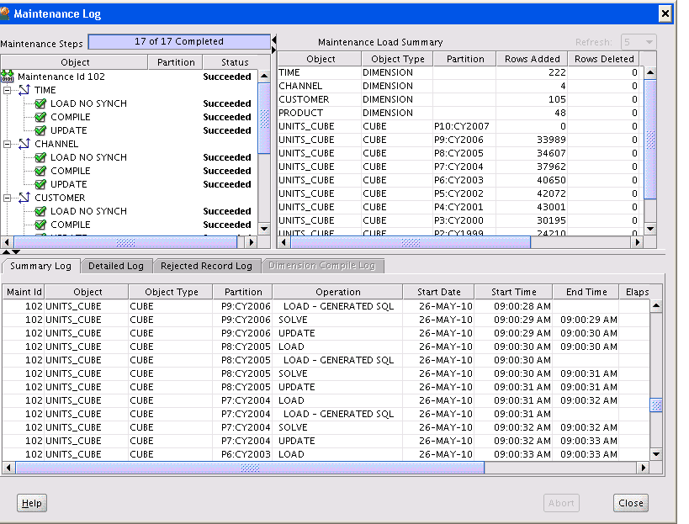Collapse the CHANNEL tree node
Image resolution: width=689 pixels, height=524 pixels.
(x=8, y=144)
